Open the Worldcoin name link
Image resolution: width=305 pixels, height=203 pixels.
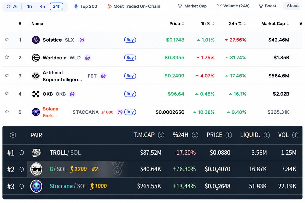pyautogui.click(x=55, y=58)
